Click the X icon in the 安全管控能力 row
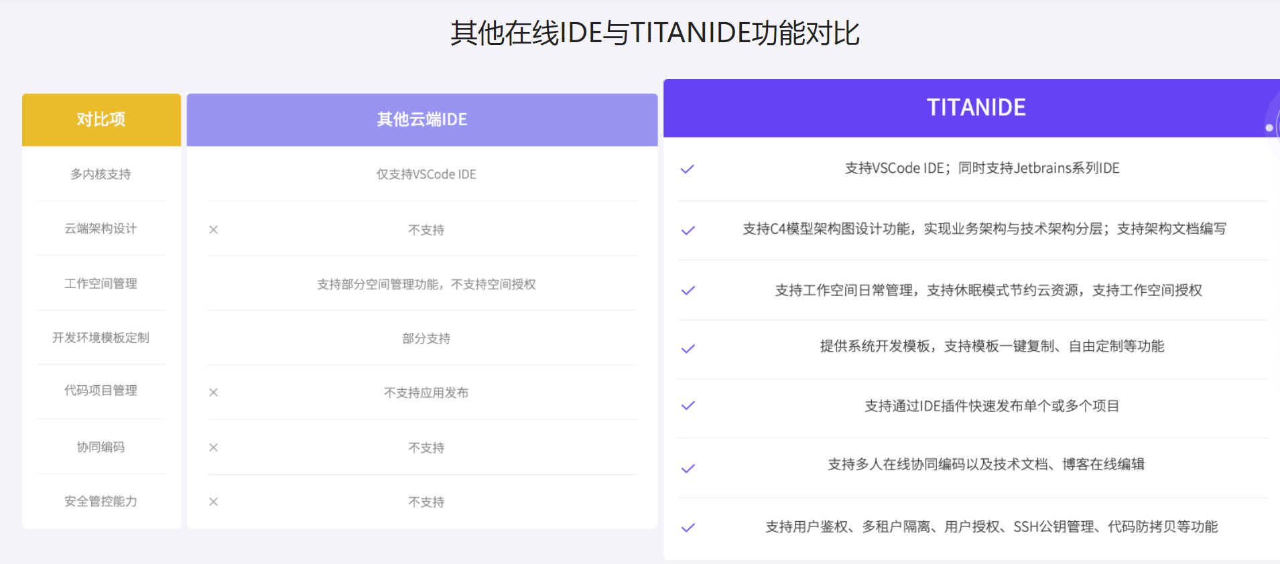 213,502
